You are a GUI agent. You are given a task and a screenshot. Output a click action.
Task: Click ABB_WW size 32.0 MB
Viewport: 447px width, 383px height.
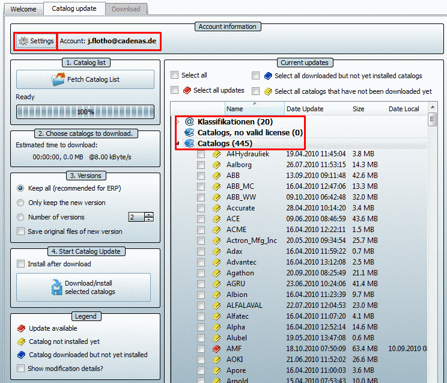coord(365,197)
